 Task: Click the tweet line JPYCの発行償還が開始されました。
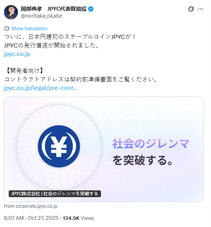pos(52,45)
